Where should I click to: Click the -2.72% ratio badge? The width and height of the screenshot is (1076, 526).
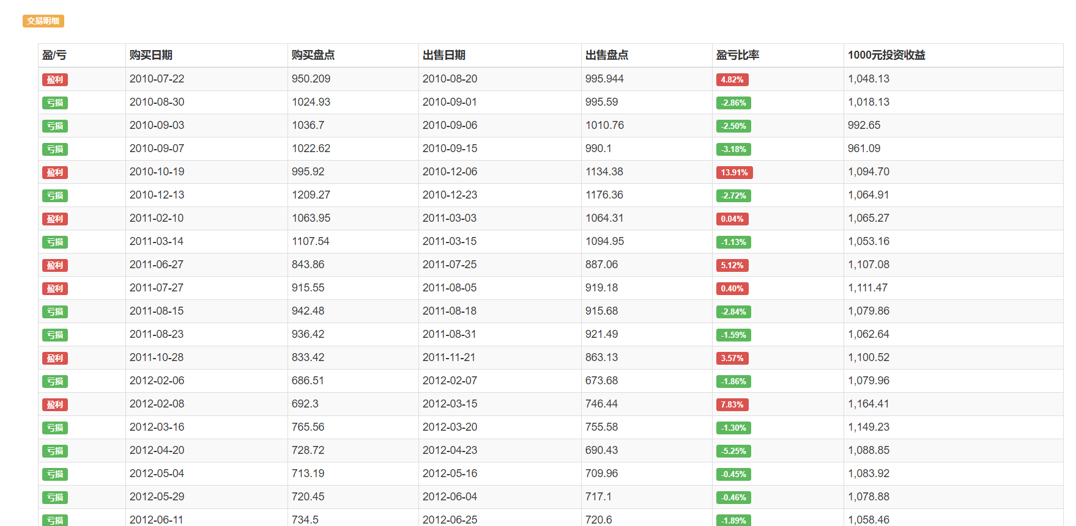click(x=733, y=195)
